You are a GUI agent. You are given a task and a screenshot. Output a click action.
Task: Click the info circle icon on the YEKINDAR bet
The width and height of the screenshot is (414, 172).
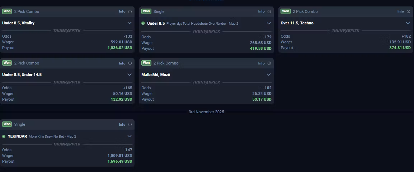pos(130,124)
